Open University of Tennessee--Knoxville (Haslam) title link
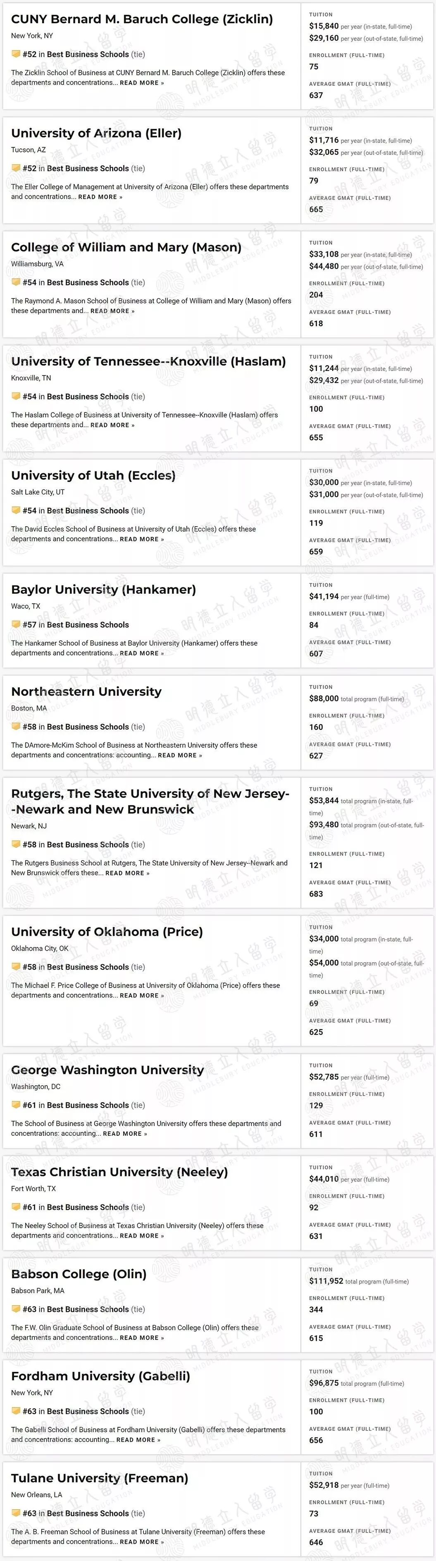This screenshot has width=436, height=1561. [148, 361]
